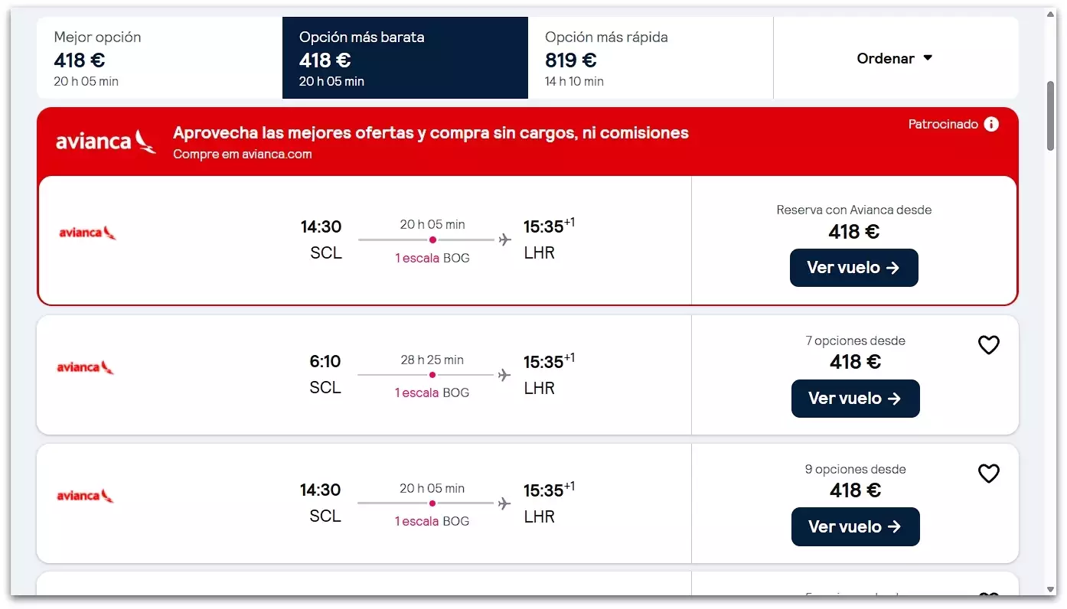Click Ver vuelo for 7 opciones flight
Image resolution: width=1067 pixels, height=609 pixels.
click(x=855, y=399)
